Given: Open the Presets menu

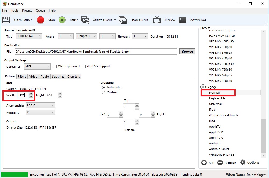Looking at the screenshot, I should click(27, 10).
